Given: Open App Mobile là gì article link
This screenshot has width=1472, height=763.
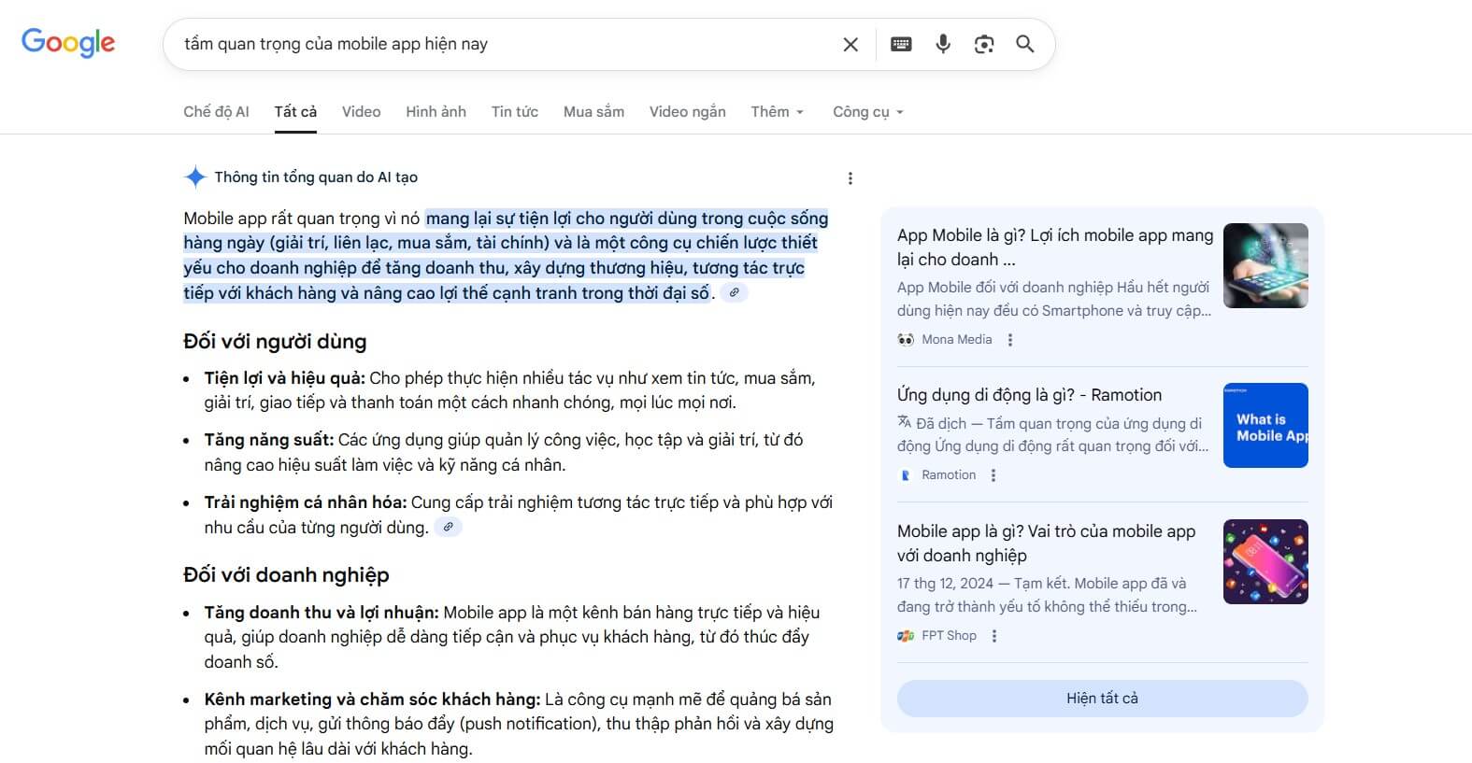Looking at the screenshot, I should pyautogui.click(x=1054, y=247).
